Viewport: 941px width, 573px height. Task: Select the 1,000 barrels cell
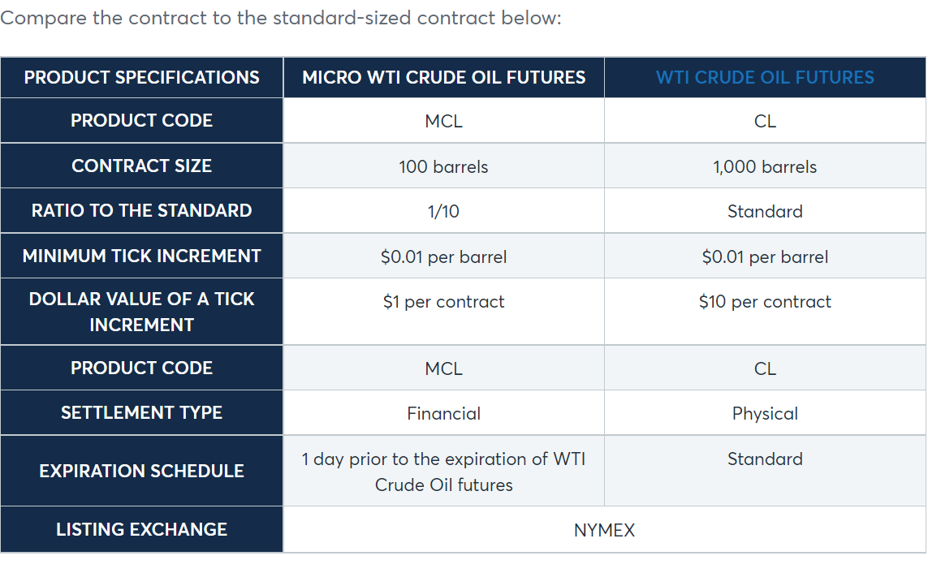click(765, 166)
